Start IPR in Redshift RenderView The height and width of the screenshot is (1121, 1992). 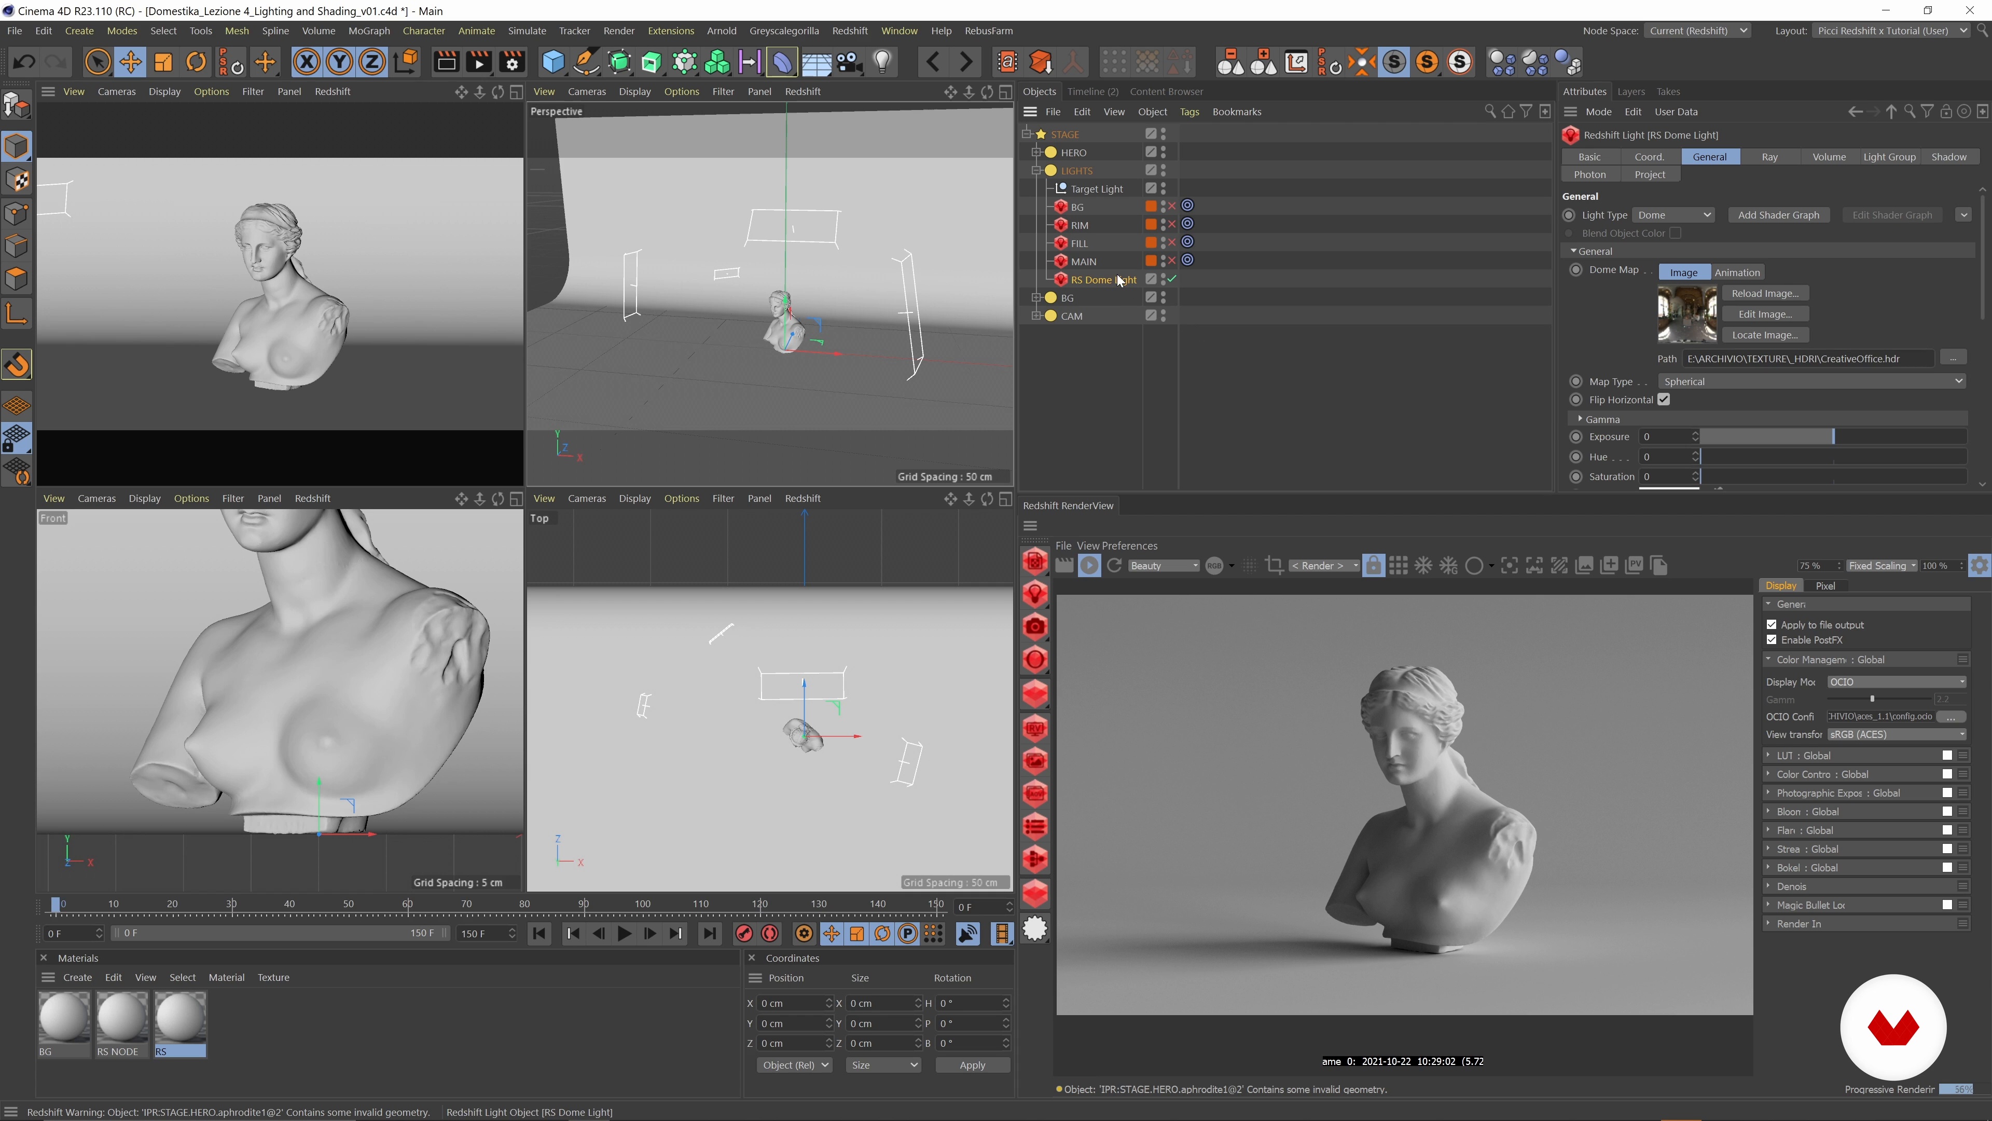pyautogui.click(x=1089, y=566)
